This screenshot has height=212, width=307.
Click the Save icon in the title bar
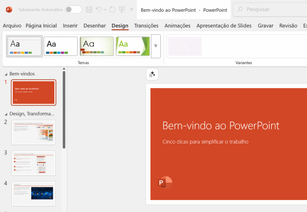[x=89, y=10]
